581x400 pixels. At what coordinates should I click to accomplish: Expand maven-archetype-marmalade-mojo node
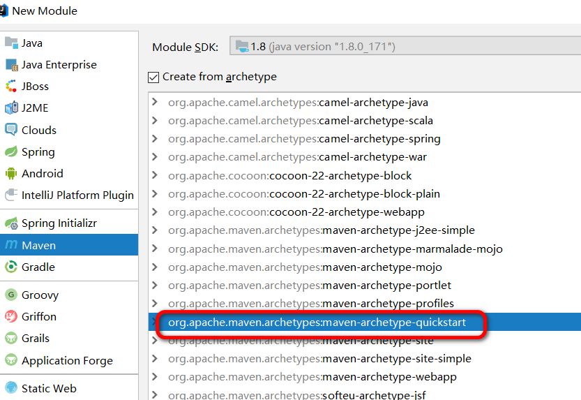(155, 249)
